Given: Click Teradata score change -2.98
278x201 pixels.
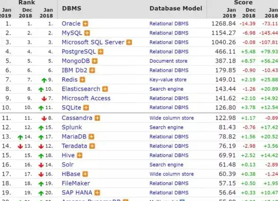Looking at the screenshot, I should tap(249, 146).
